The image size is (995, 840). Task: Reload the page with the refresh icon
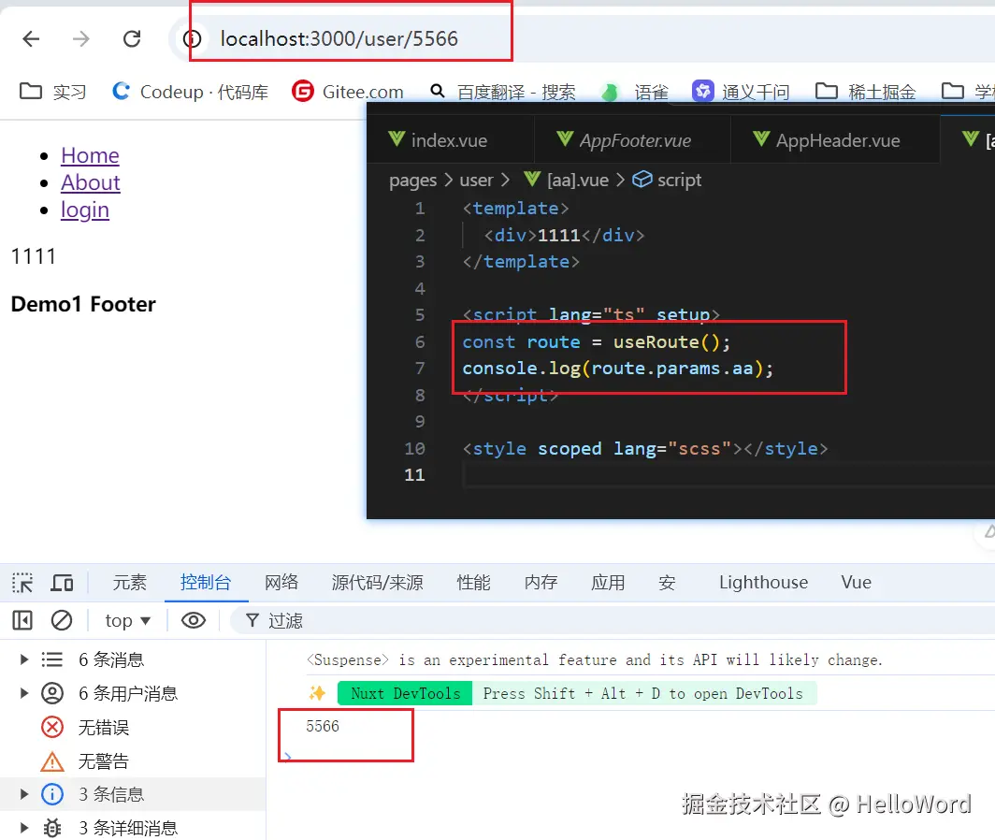(x=132, y=38)
